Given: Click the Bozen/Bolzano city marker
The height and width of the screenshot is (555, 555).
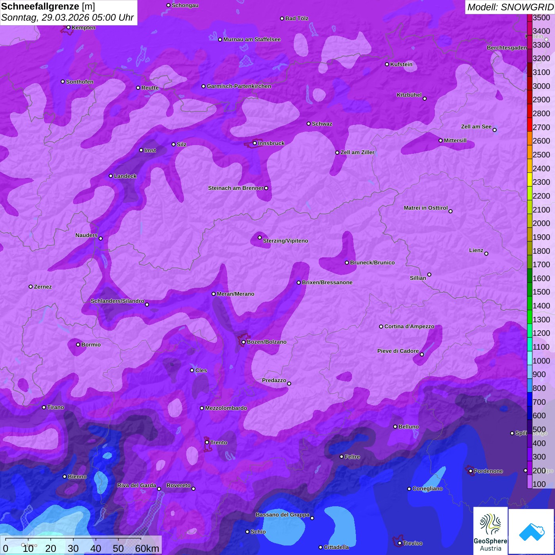Looking at the screenshot, I should (243, 342).
